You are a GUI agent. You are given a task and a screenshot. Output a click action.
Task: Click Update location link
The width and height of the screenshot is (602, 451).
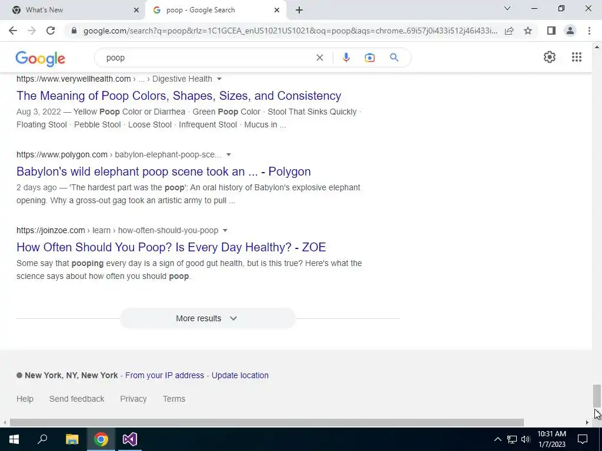tap(240, 375)
